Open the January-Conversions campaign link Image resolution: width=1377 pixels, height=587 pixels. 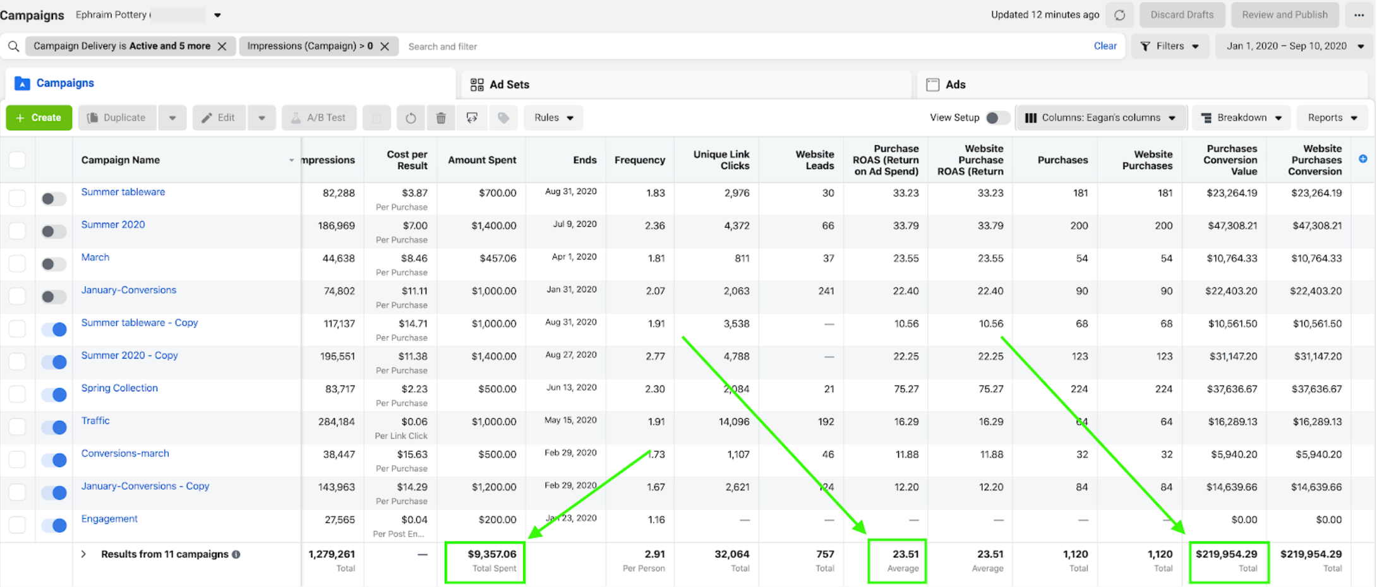click(129, 290)
